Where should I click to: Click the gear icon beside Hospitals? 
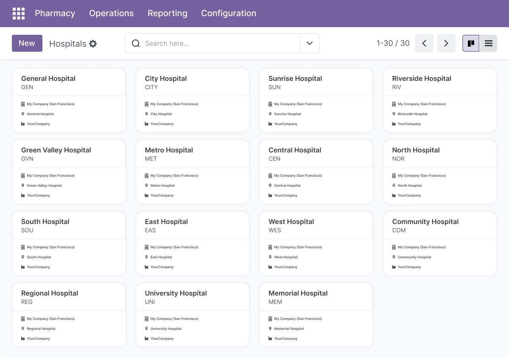[x=93, y=44]
